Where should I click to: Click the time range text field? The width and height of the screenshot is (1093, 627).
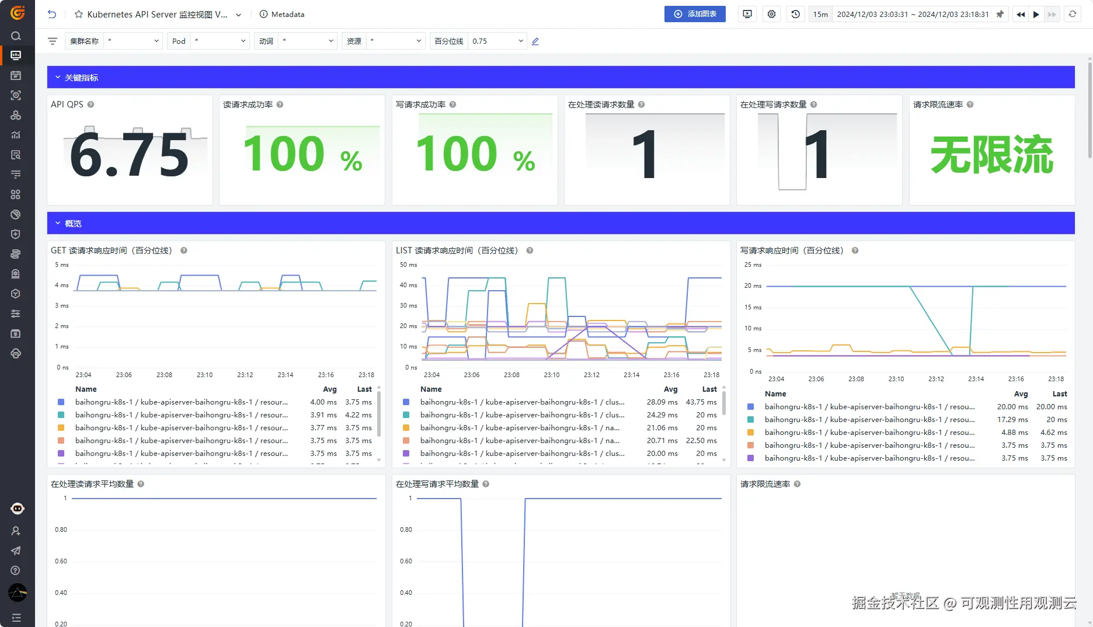pos(913,14)
